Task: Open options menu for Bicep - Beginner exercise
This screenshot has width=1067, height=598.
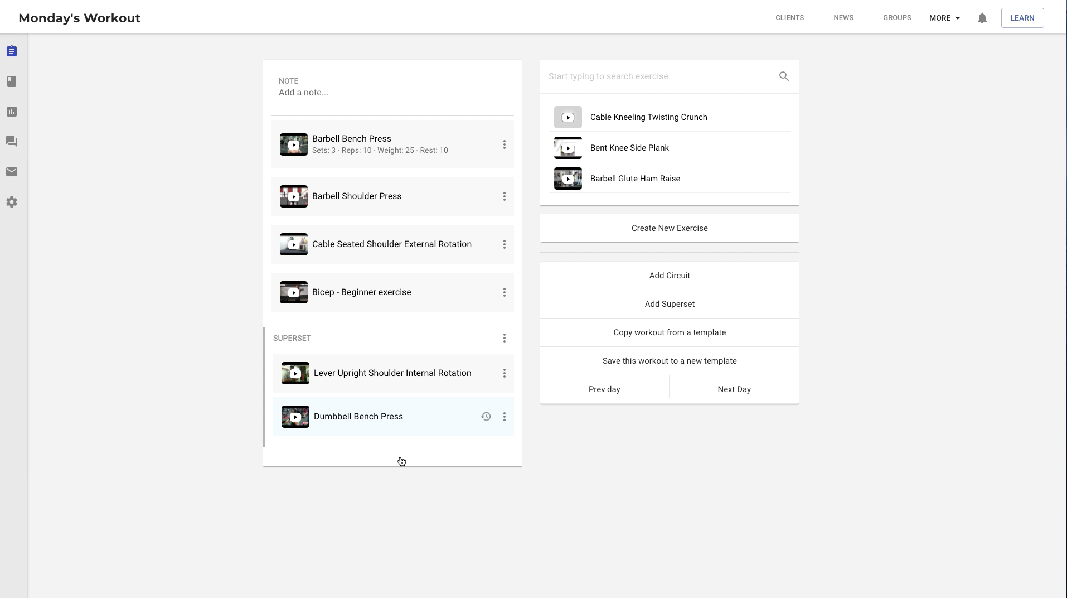Action: 505,292
